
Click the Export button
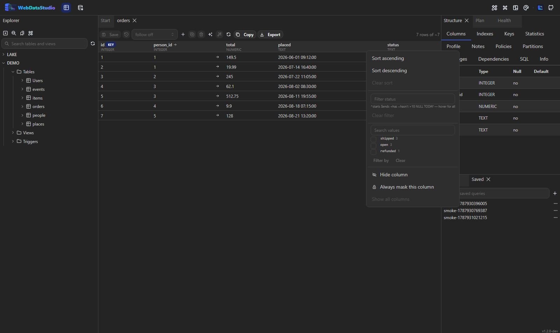[271, 34]
